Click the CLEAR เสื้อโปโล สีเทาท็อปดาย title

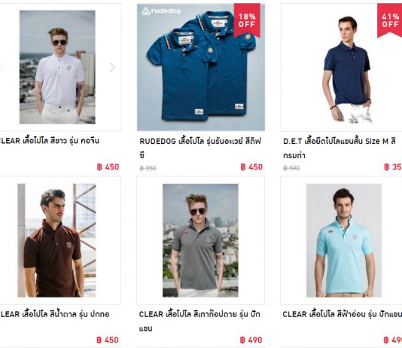pyautogui.click(x=199, y=321)
